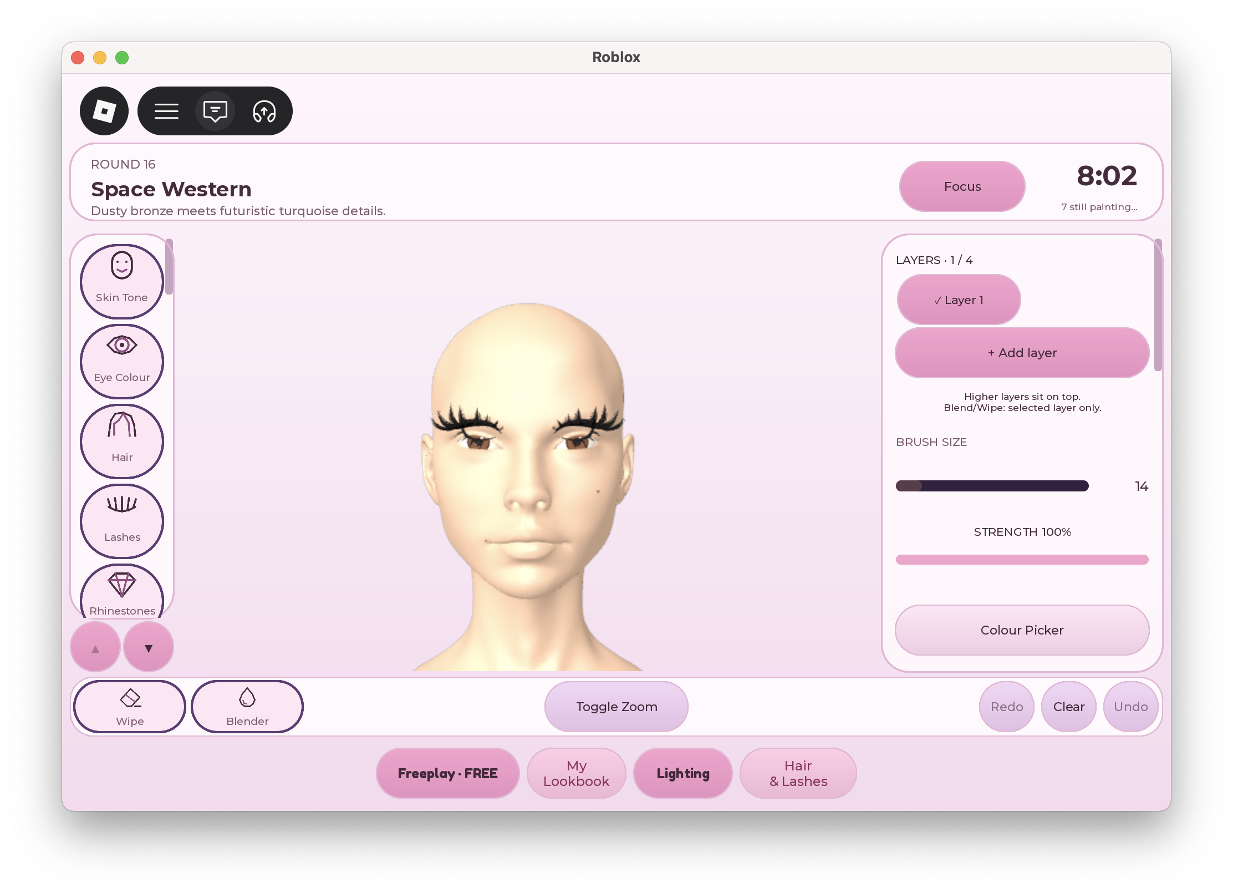Toggle Focus mode
Viewport: 1233px width, 893px height.
coord(962,186)
